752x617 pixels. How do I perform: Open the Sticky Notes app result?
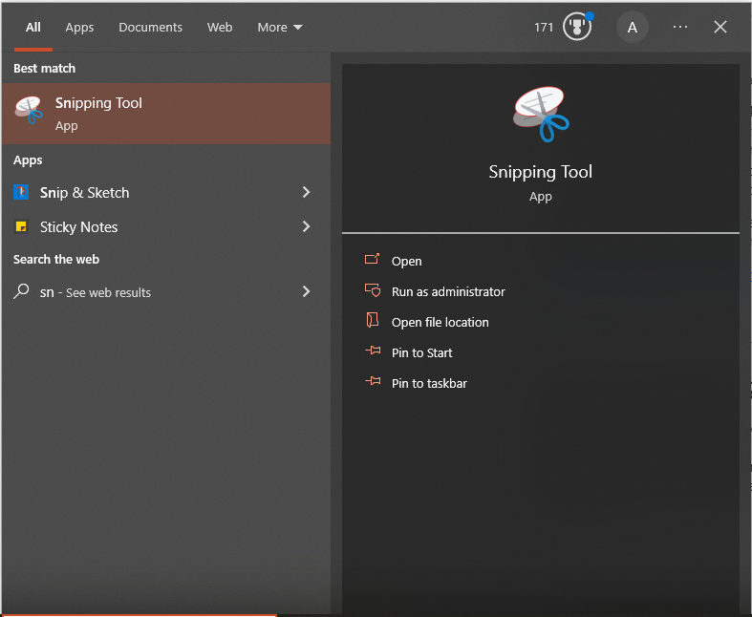[x=166, y=226]
